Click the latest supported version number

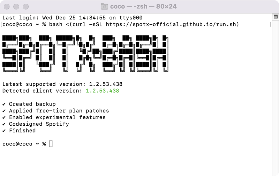pyautogui.click(x=106, y=84)
